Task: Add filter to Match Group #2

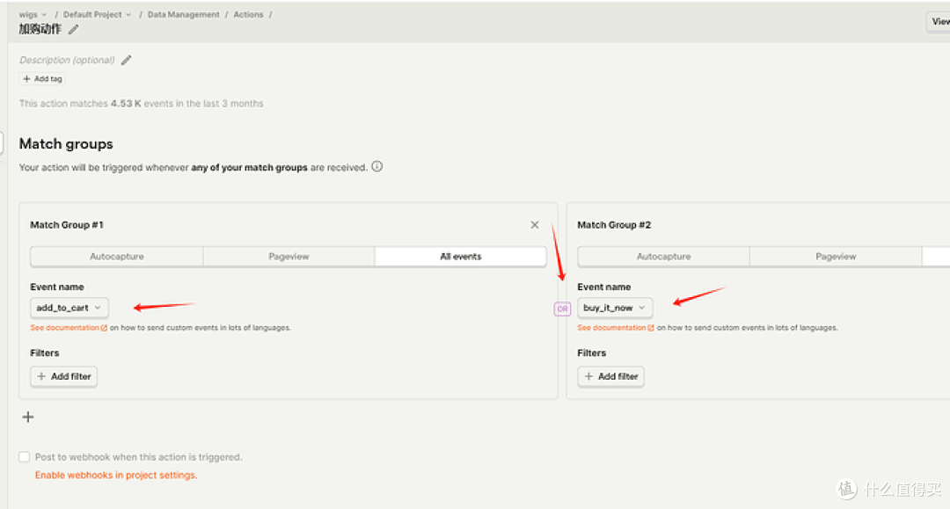Action: pyautogui.click(x=610, y=376)
